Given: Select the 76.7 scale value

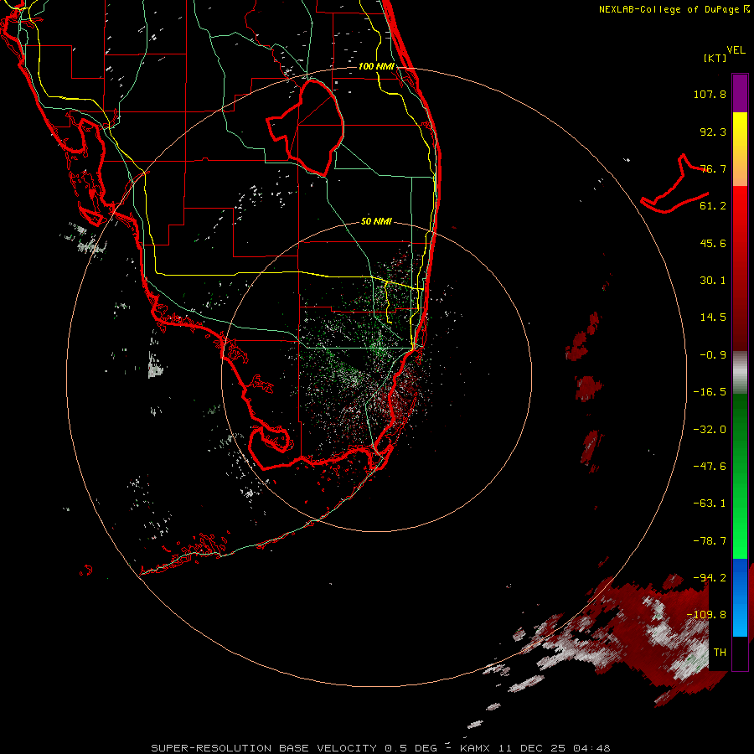Looking at the screenshot, I should tap(713, 168).
